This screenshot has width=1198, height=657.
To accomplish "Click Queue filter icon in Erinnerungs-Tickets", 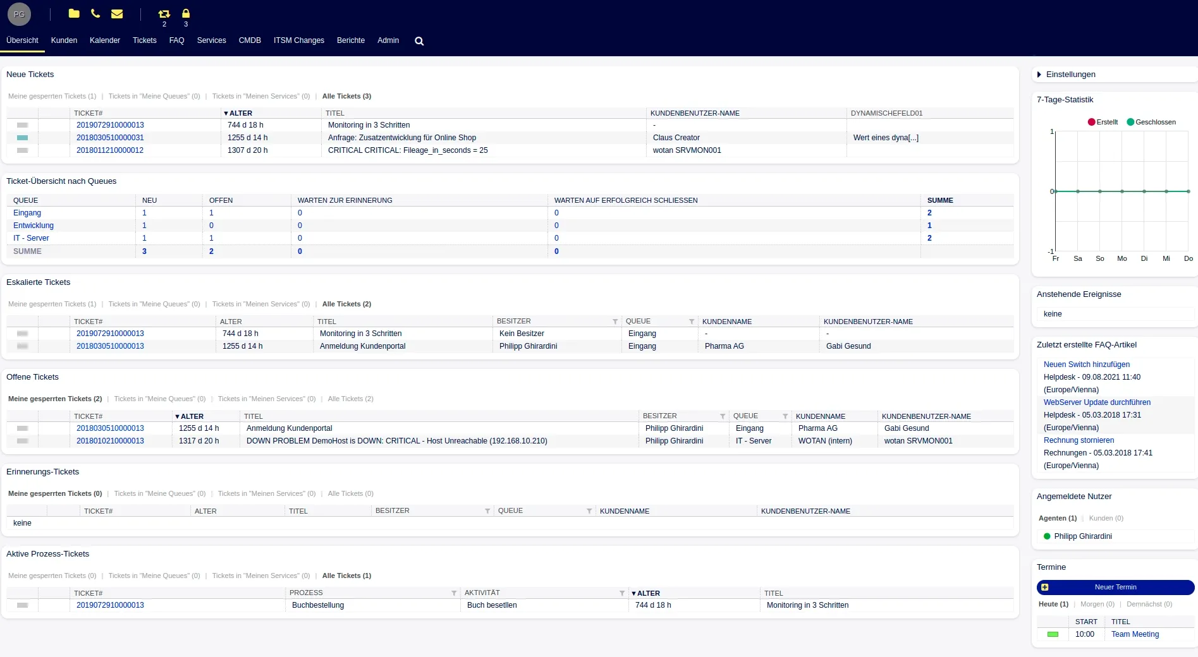I will tap(589, 511).
